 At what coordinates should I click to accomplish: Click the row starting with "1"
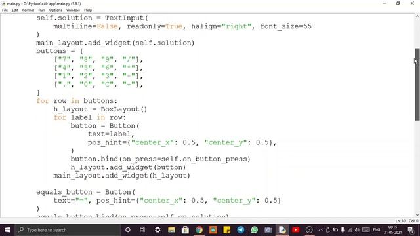98,76
